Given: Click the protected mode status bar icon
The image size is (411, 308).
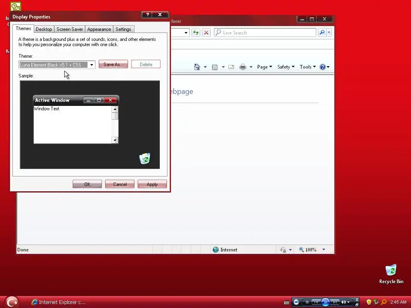Looking at the screenshot, I should 283,250.
